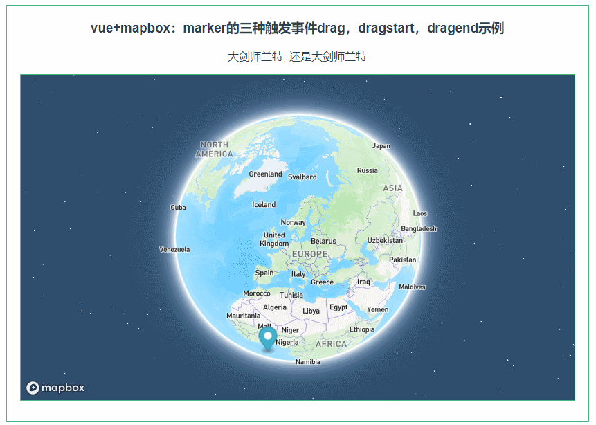Click the Maldives map label

pos(412,287)
